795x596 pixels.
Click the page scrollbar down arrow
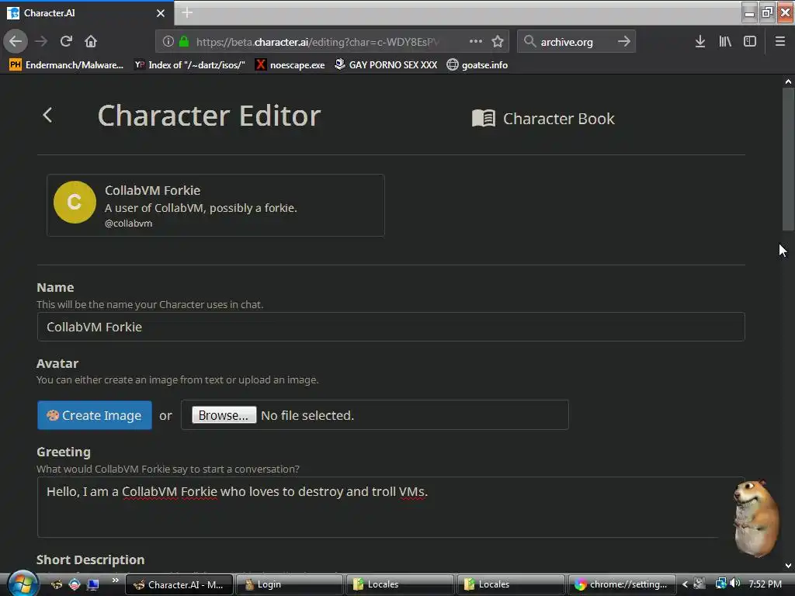[x=788, y=566]
